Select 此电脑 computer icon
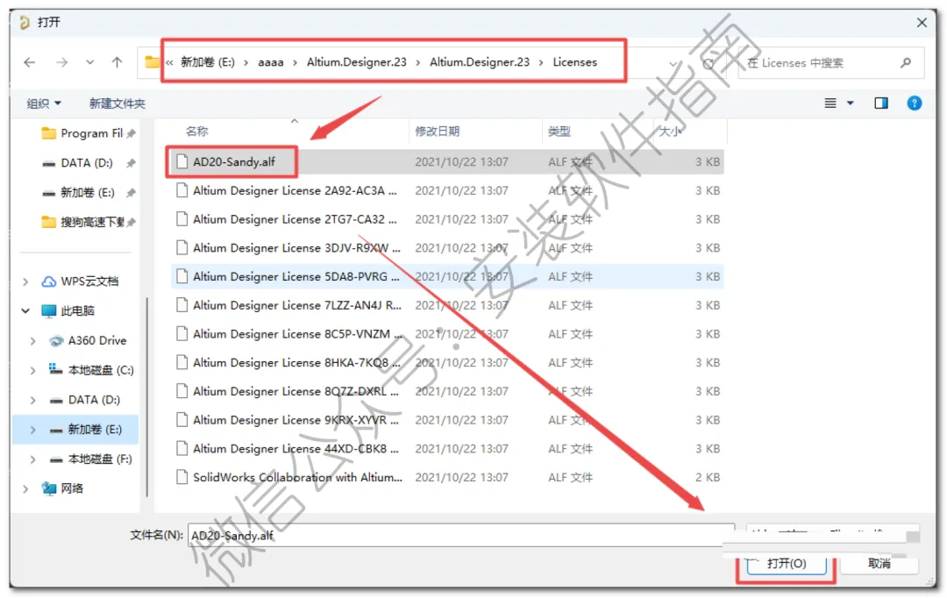This screenshot has height=598, width=947. tap(49, 311)
